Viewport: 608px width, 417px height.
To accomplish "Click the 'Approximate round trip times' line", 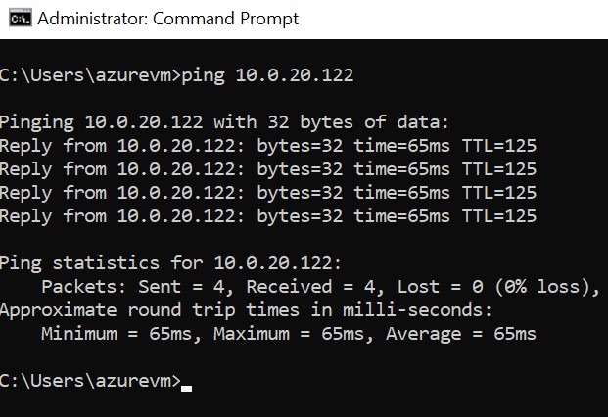I will click(x=246, y=310).
